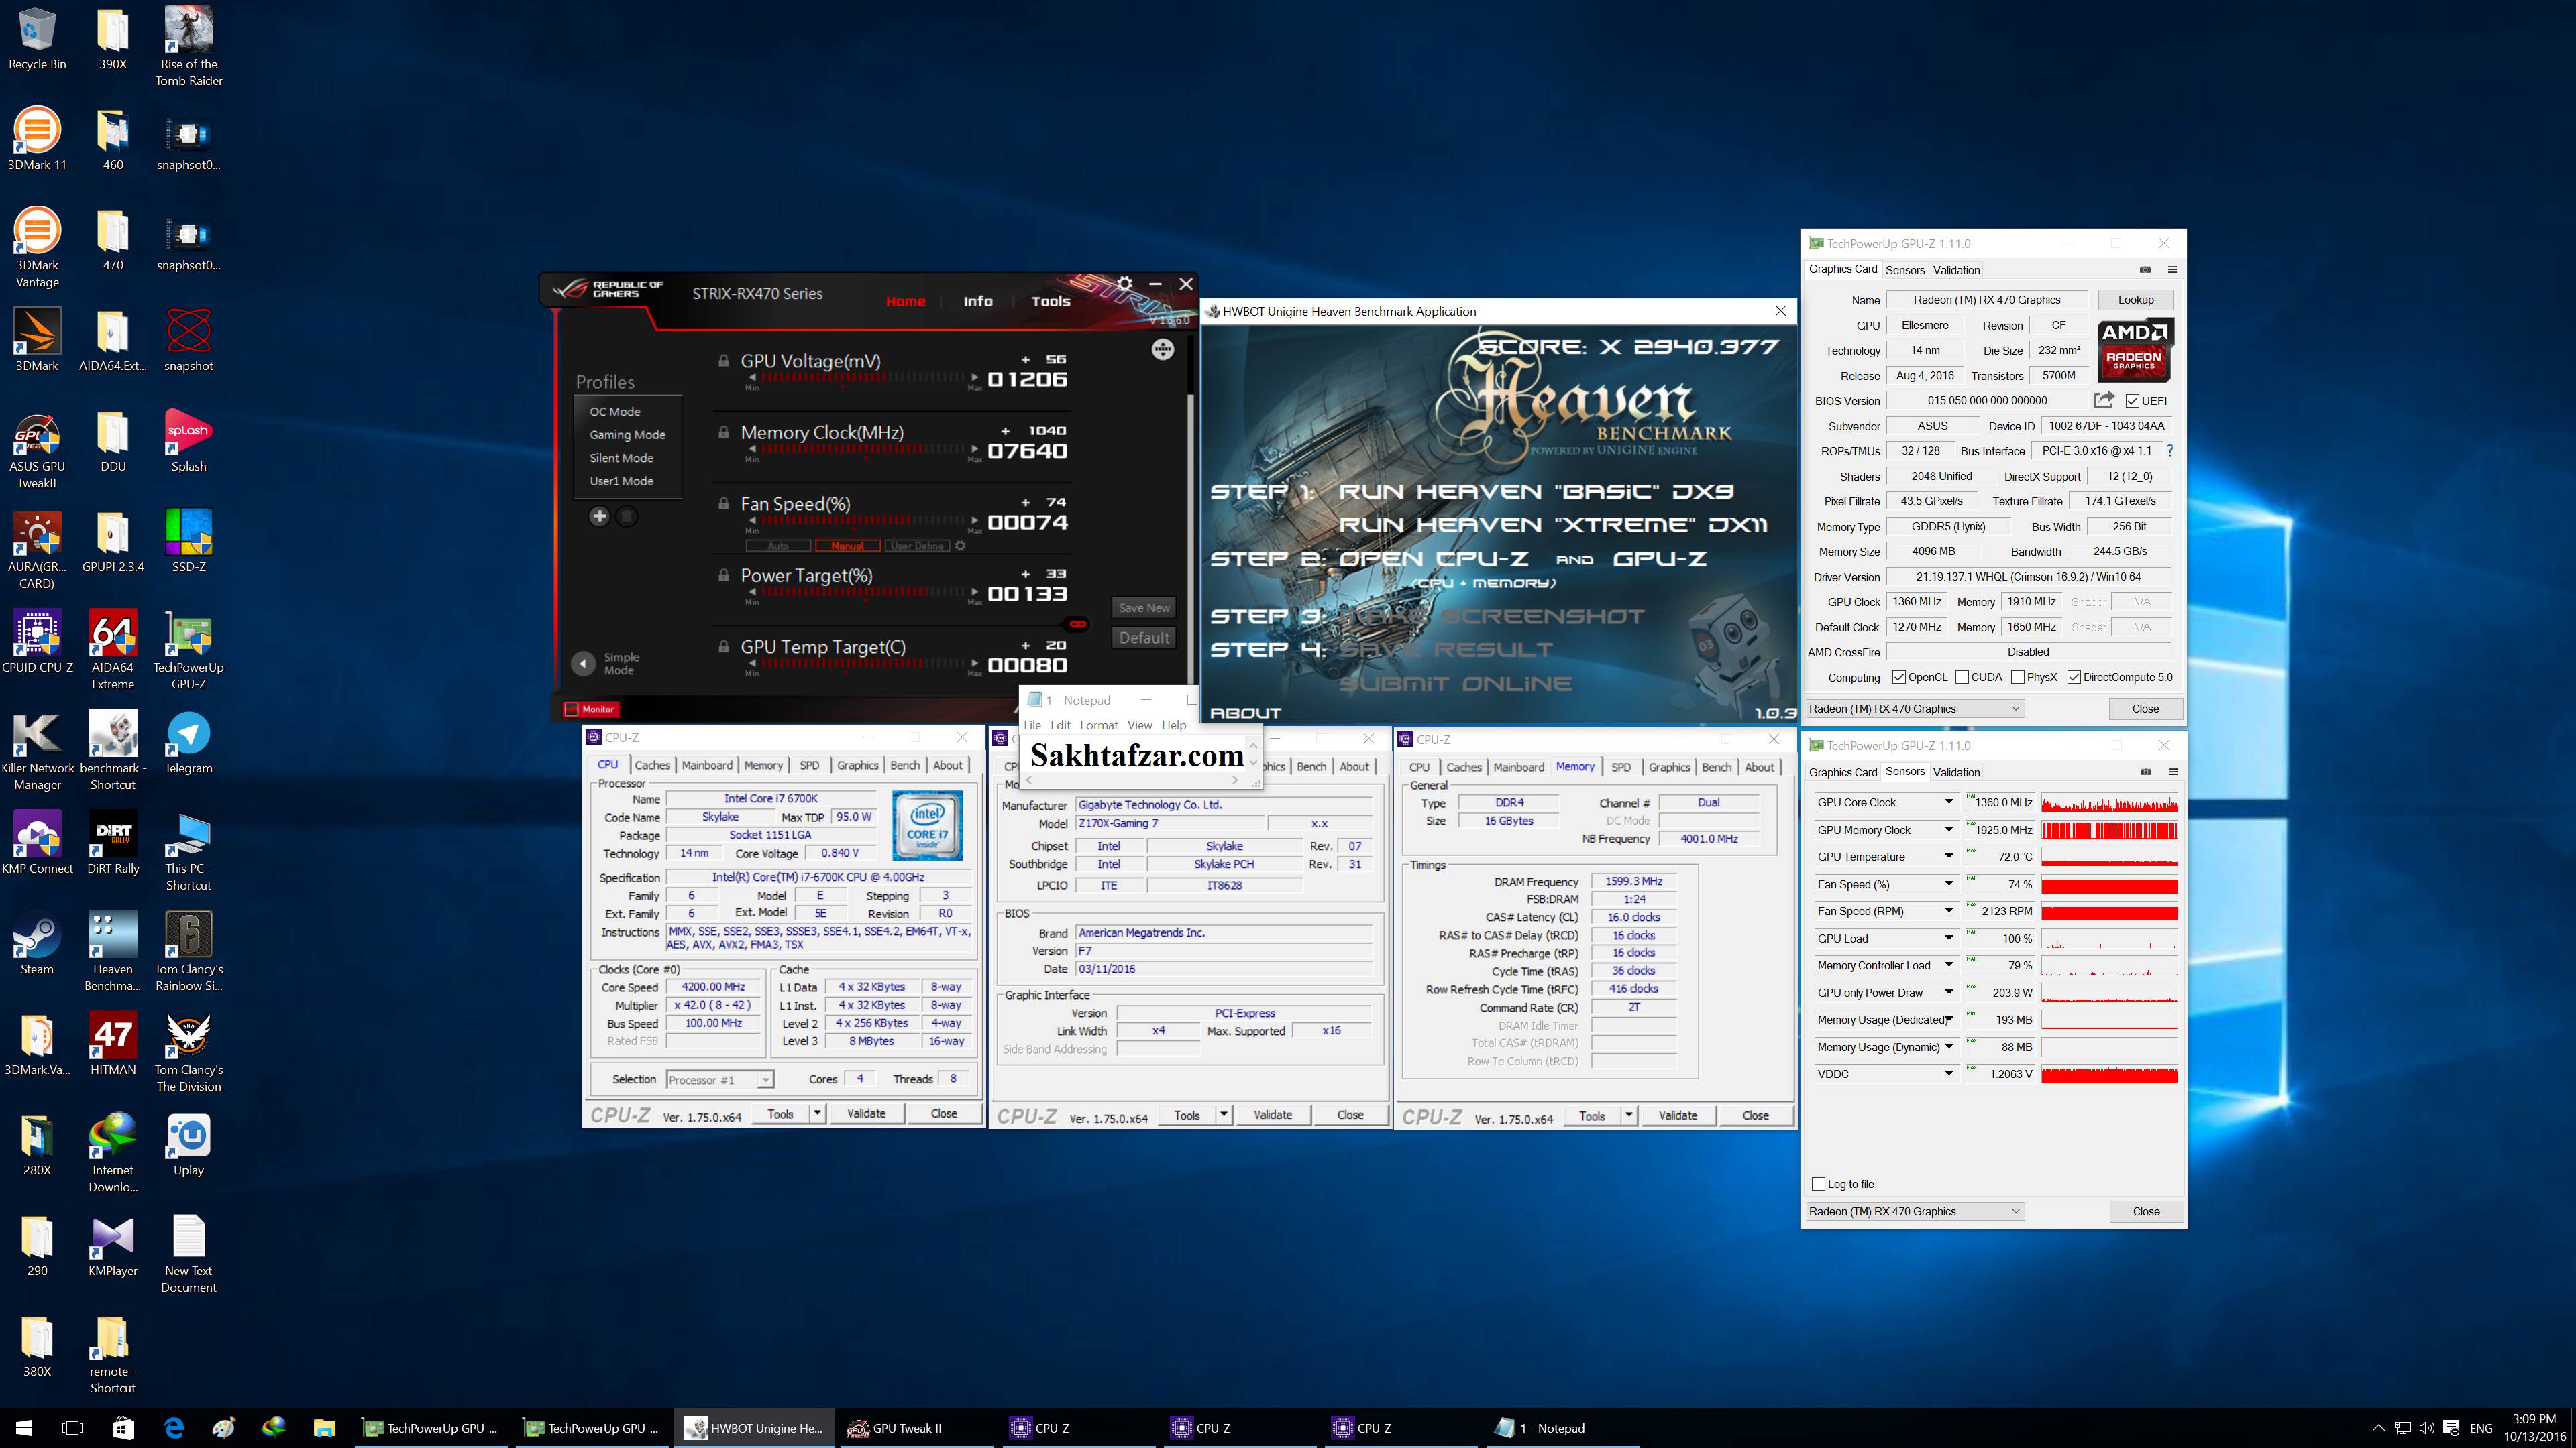Open AIDA64 Extreme desktop icon
The width and height of the screenshot is (2576, 1448).
tap(113, 650)
